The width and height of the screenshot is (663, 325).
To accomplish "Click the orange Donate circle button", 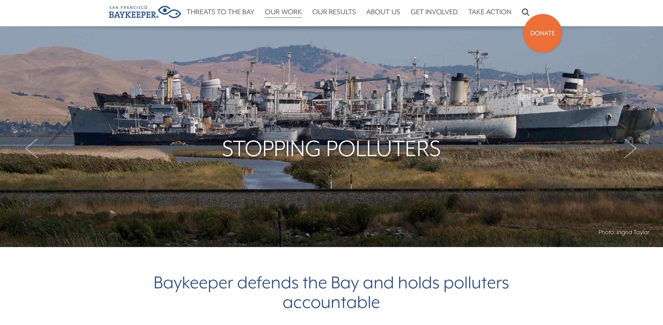I will pos(543,33).
